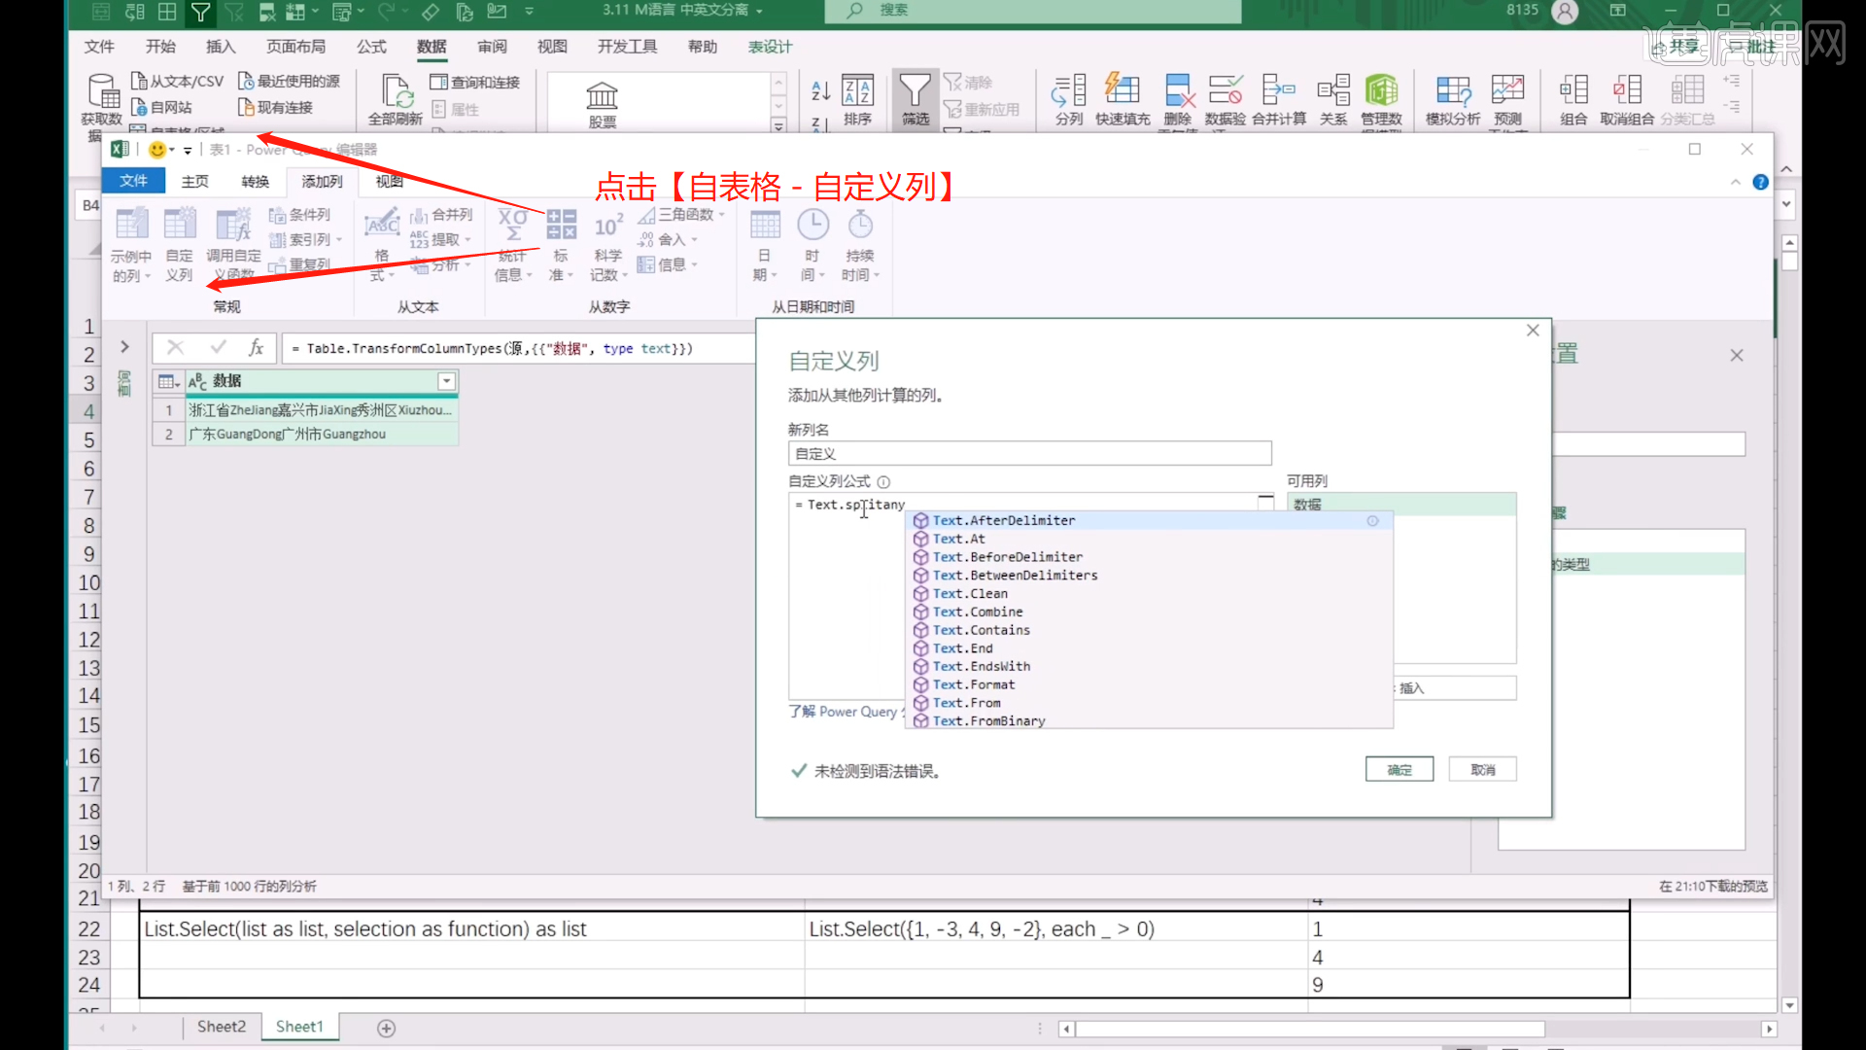Click the 科学记数 scientific icon
The width and height of the screenshot is (1866, 1050).
click(608, 226)
